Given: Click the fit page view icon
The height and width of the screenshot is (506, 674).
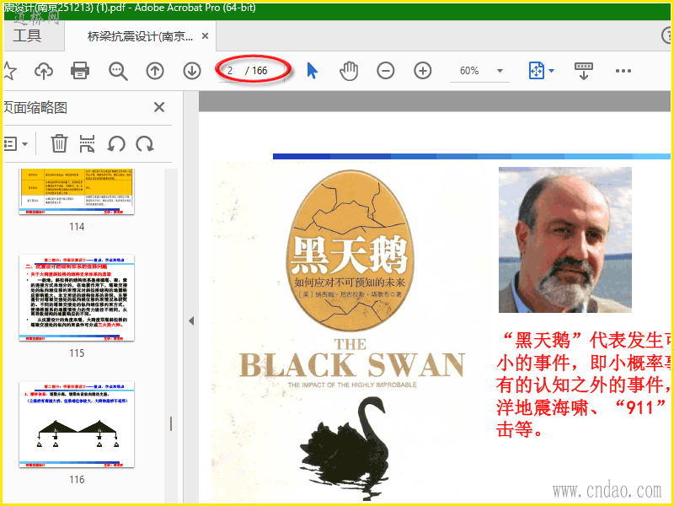Looking at the screenshot, I should tap(536, 71).
